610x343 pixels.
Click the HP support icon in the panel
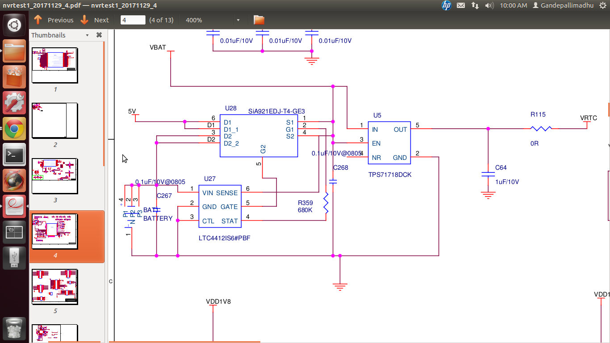[446, 6]
